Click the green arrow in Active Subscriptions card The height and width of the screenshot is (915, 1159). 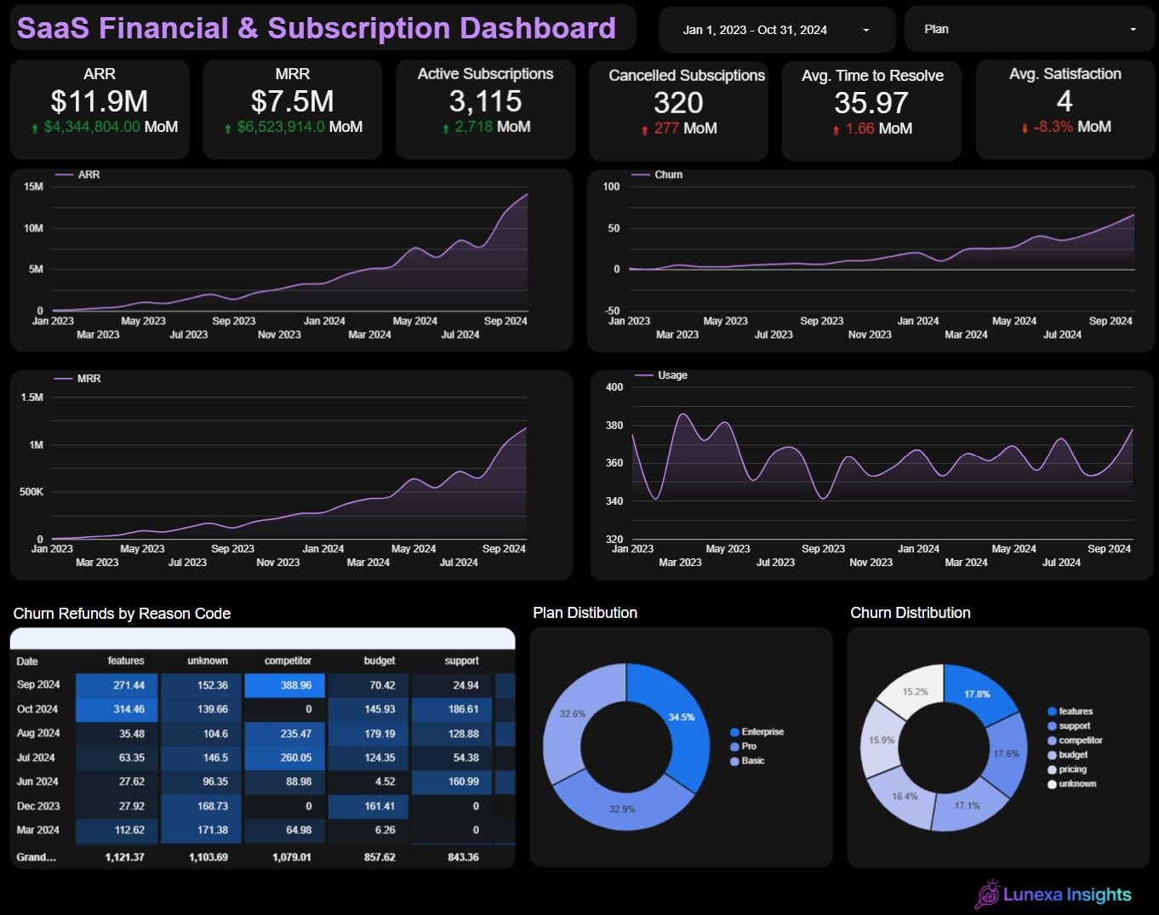(x=446, y=129)
